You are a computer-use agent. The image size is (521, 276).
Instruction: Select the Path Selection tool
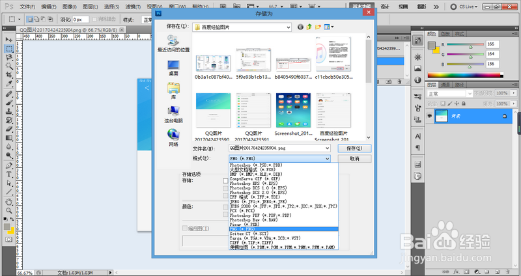(9, 183)
